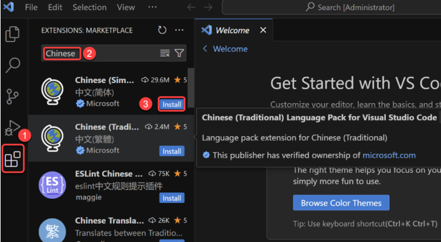Click 中文(繁體) description text

pyautogui.click(x=94, y=139)
